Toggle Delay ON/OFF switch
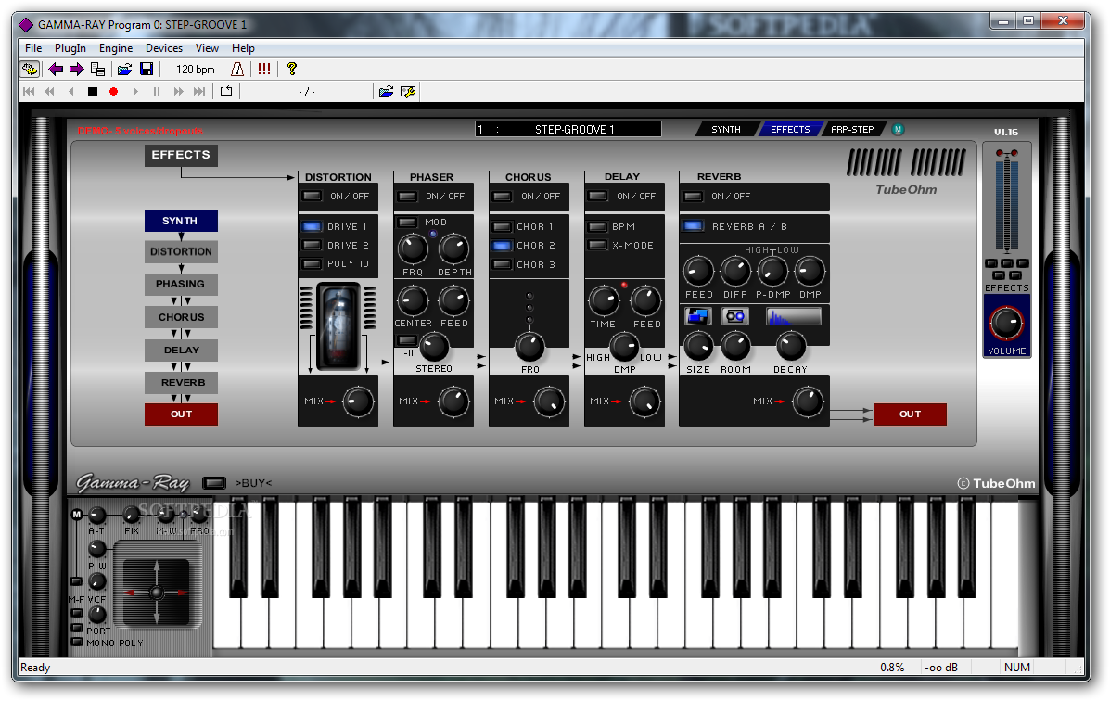 tap(598, 197)
